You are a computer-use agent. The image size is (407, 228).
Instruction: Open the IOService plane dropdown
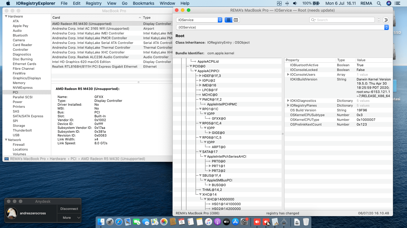(199, 20)
